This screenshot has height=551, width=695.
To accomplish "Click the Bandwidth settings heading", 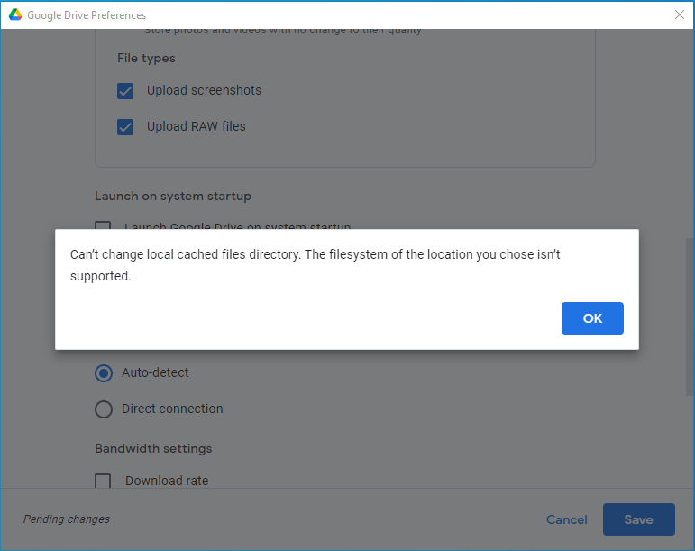I will [x=153, y=448].
